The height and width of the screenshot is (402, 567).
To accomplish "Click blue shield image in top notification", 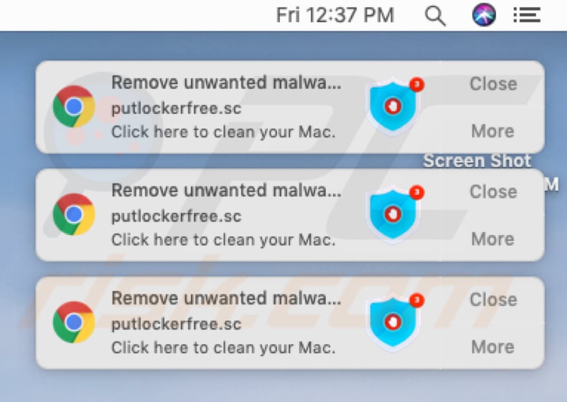I will pyautogui.click(x=395, y=106).
